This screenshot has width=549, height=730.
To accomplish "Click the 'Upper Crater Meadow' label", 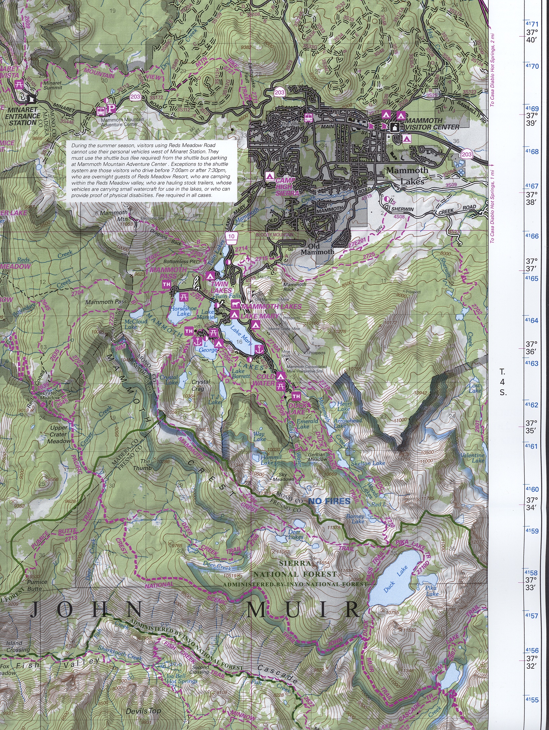I will click(59, 434).
